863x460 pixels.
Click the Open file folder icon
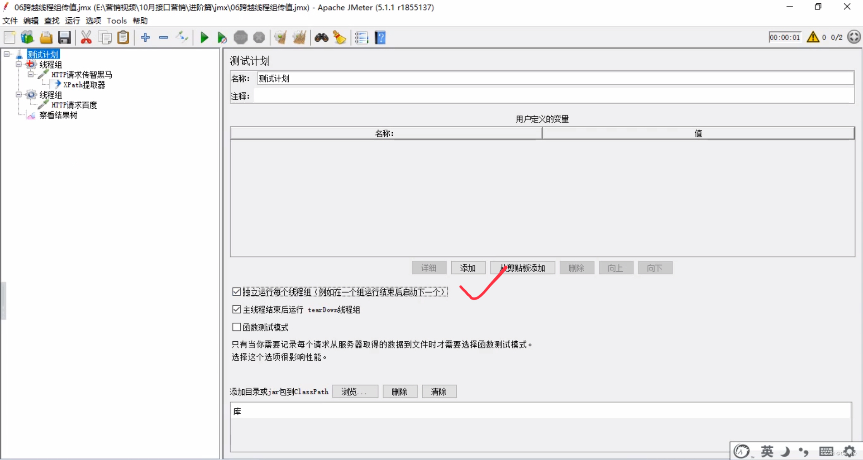click(x=46, y=37)
